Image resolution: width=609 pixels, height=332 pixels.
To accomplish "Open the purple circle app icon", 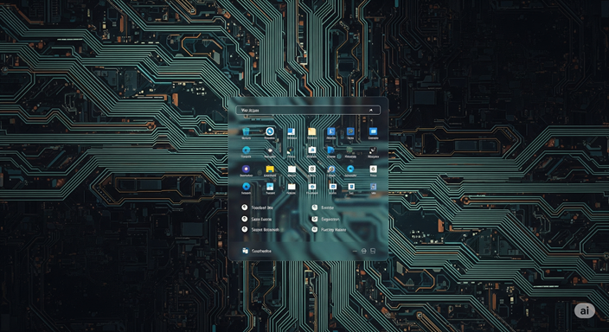I will (x=246, y=169).
